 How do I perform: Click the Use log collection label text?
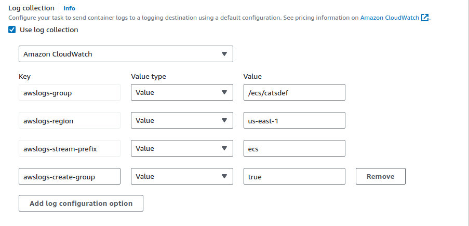(49, 30)
